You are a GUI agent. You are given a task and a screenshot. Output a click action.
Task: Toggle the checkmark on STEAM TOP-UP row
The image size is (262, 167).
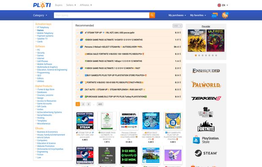point(78,33)
